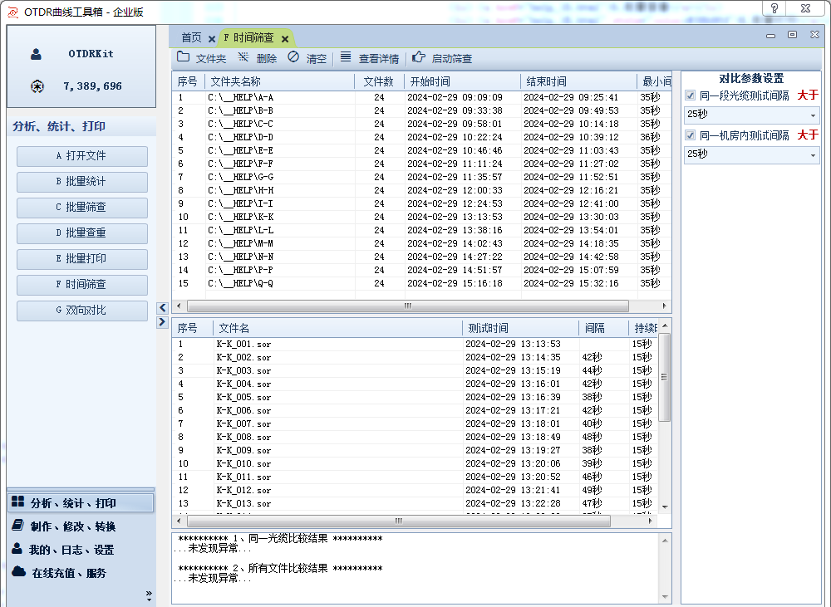The width and height of the screenshot is (831, 607).
Task: Click the points icon beside 7,389,696
Action: coord(37,86)
